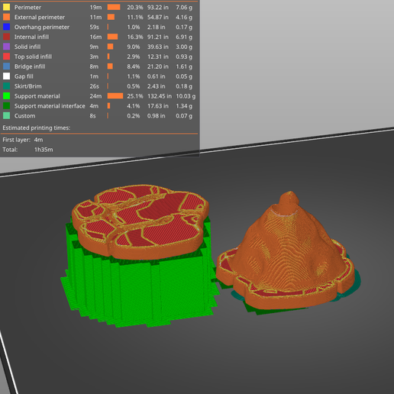
Task: Toggle visibility of Custom label
Action: (24, 116)
